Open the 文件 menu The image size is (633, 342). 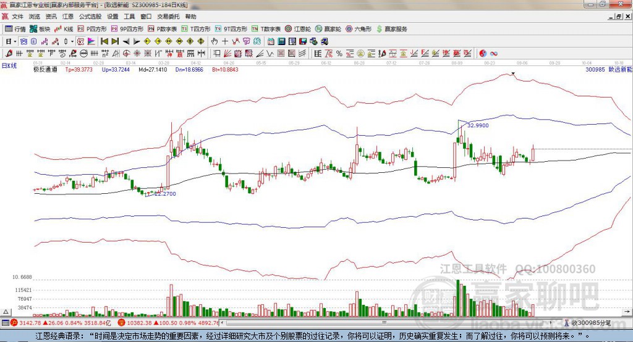click(x=17, y=17)
